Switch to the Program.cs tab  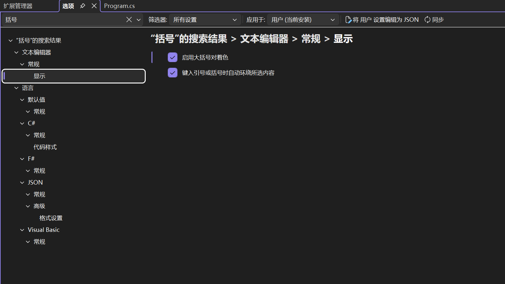[119, 6]
